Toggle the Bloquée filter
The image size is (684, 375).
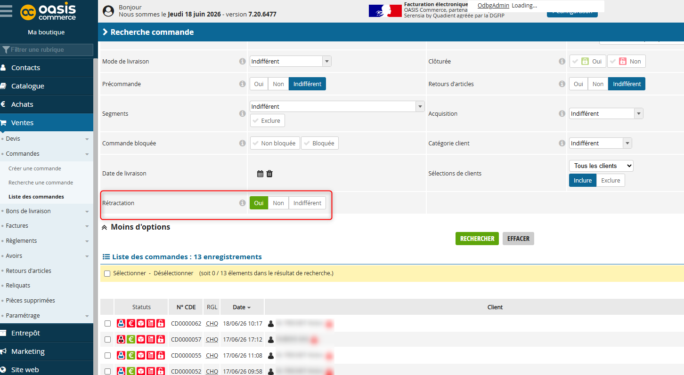pos(319,143)
